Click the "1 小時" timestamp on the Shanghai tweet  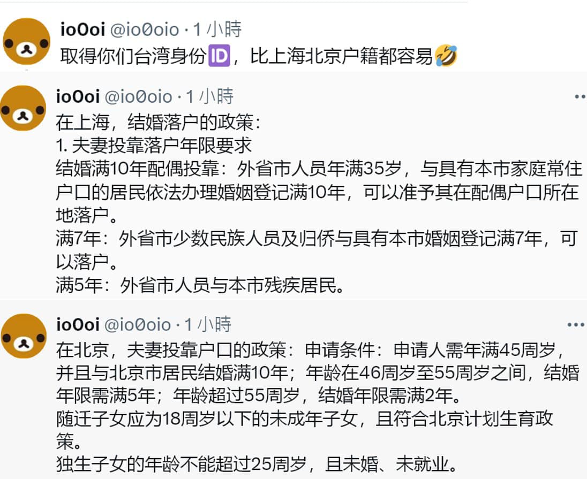coord(210,97)
